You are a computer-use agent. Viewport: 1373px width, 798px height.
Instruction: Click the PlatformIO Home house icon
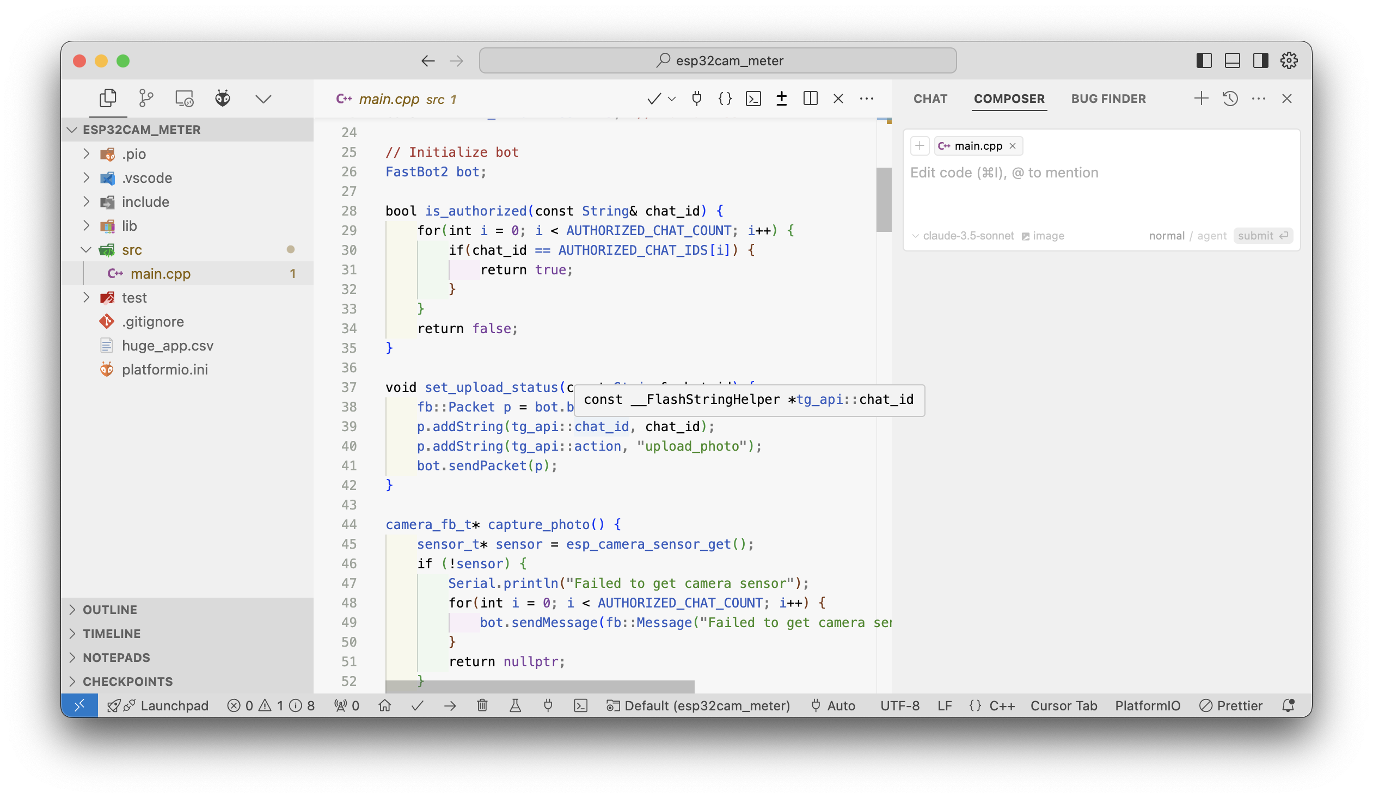[385, 706]
